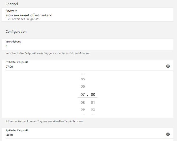Set hour to 09 in picker
The height and width of the screenshot is (141, 177).
tap(83, 109)
